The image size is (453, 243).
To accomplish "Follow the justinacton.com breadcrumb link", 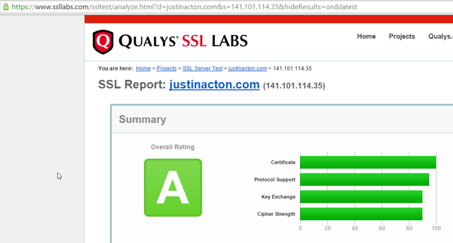I will click(247, 69).
